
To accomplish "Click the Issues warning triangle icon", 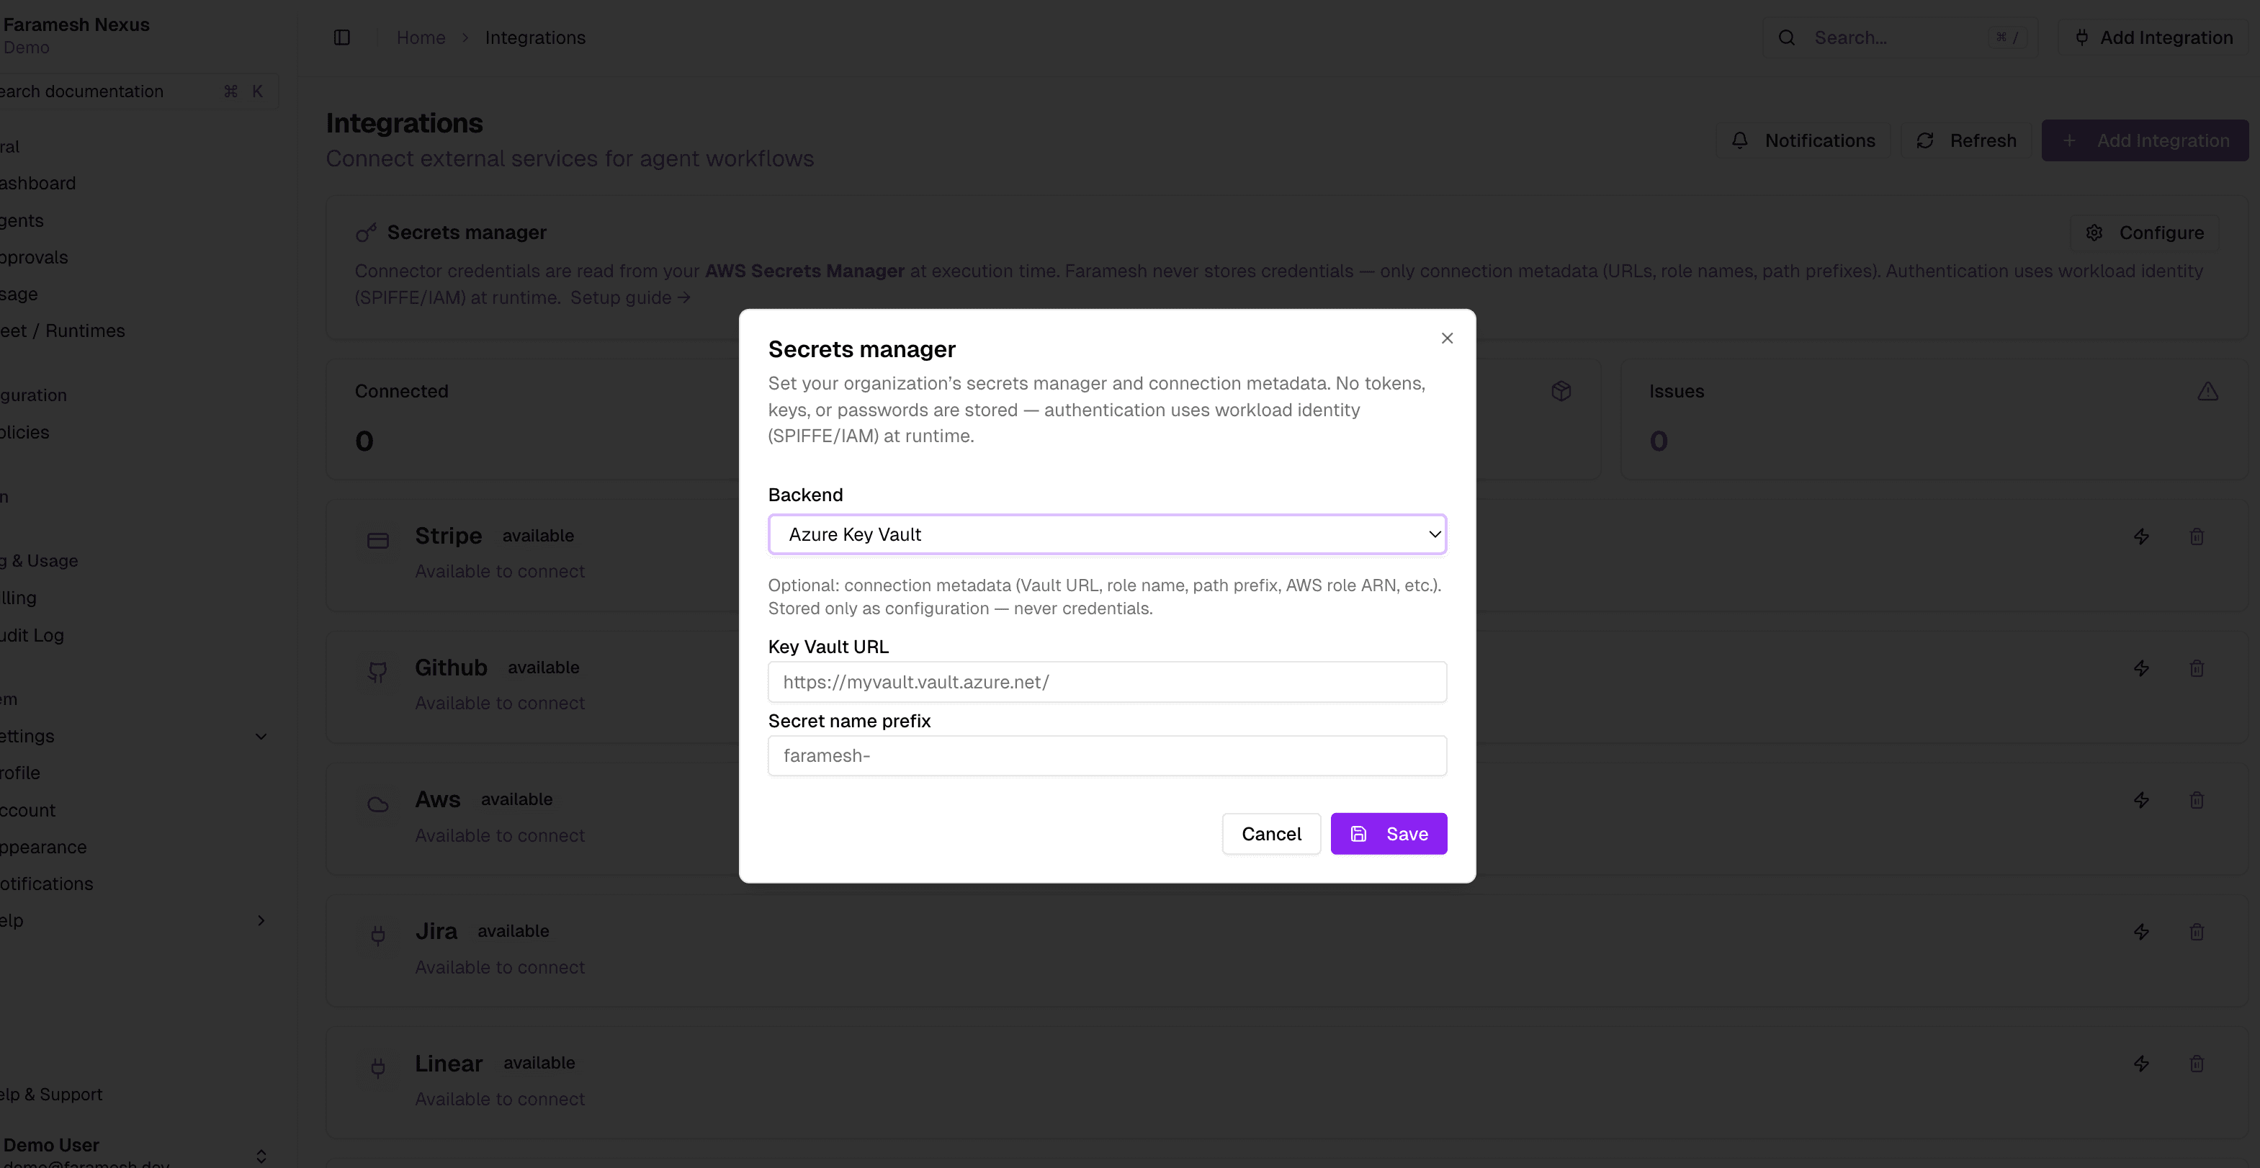I will click(2207, 392).
